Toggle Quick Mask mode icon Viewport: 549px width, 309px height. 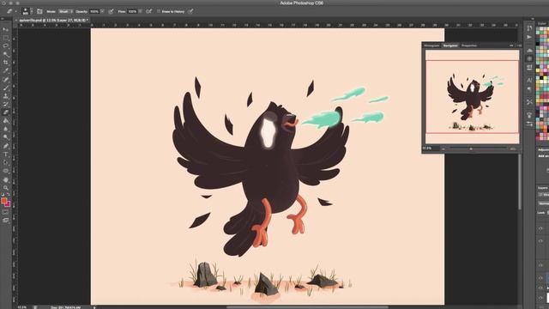tap(6, 212)
